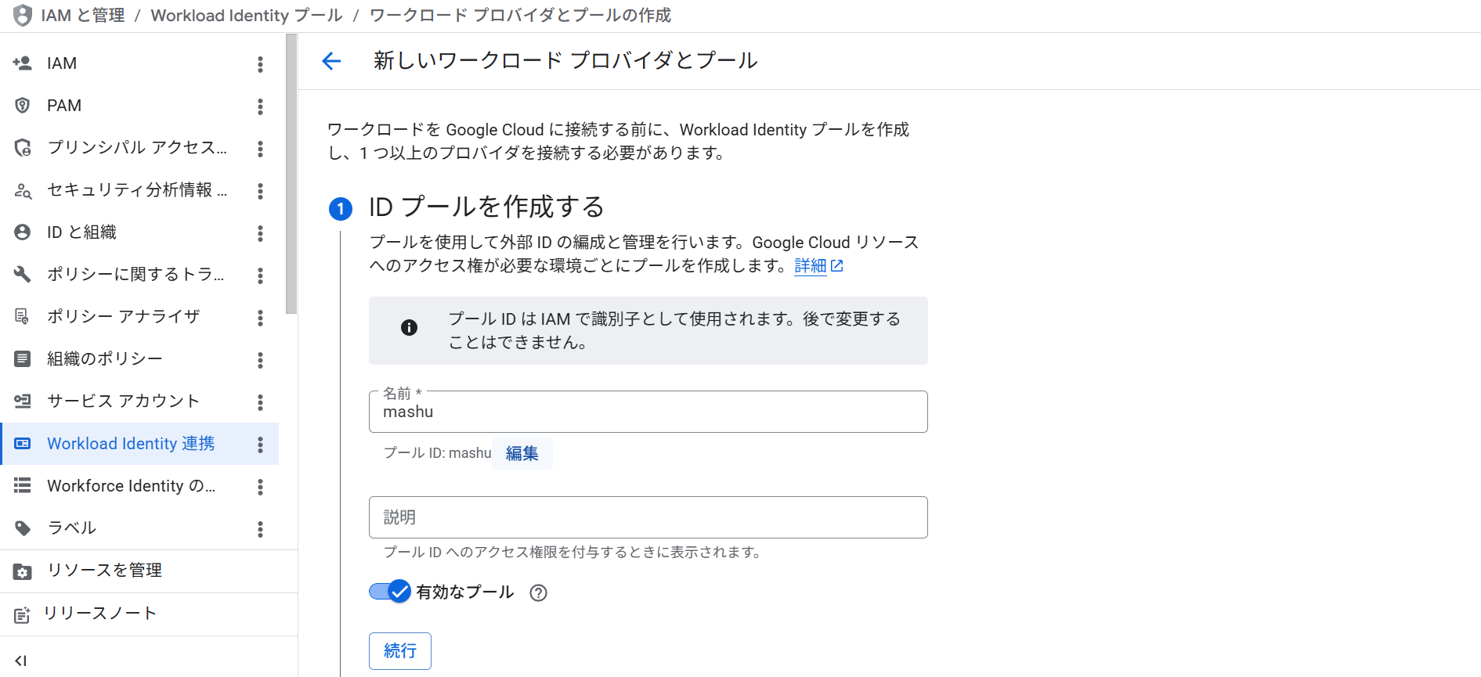Click the 組織のポリシー list icon
1481x677 pixels.
pyautogui.click(x=23, y=359)
